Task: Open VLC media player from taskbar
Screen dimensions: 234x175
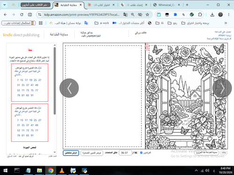Action: pos(62,170)
